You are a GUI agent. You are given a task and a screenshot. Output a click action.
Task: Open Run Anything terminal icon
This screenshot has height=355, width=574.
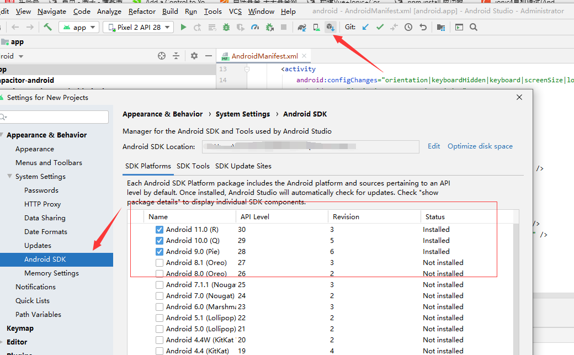[459, 27]
